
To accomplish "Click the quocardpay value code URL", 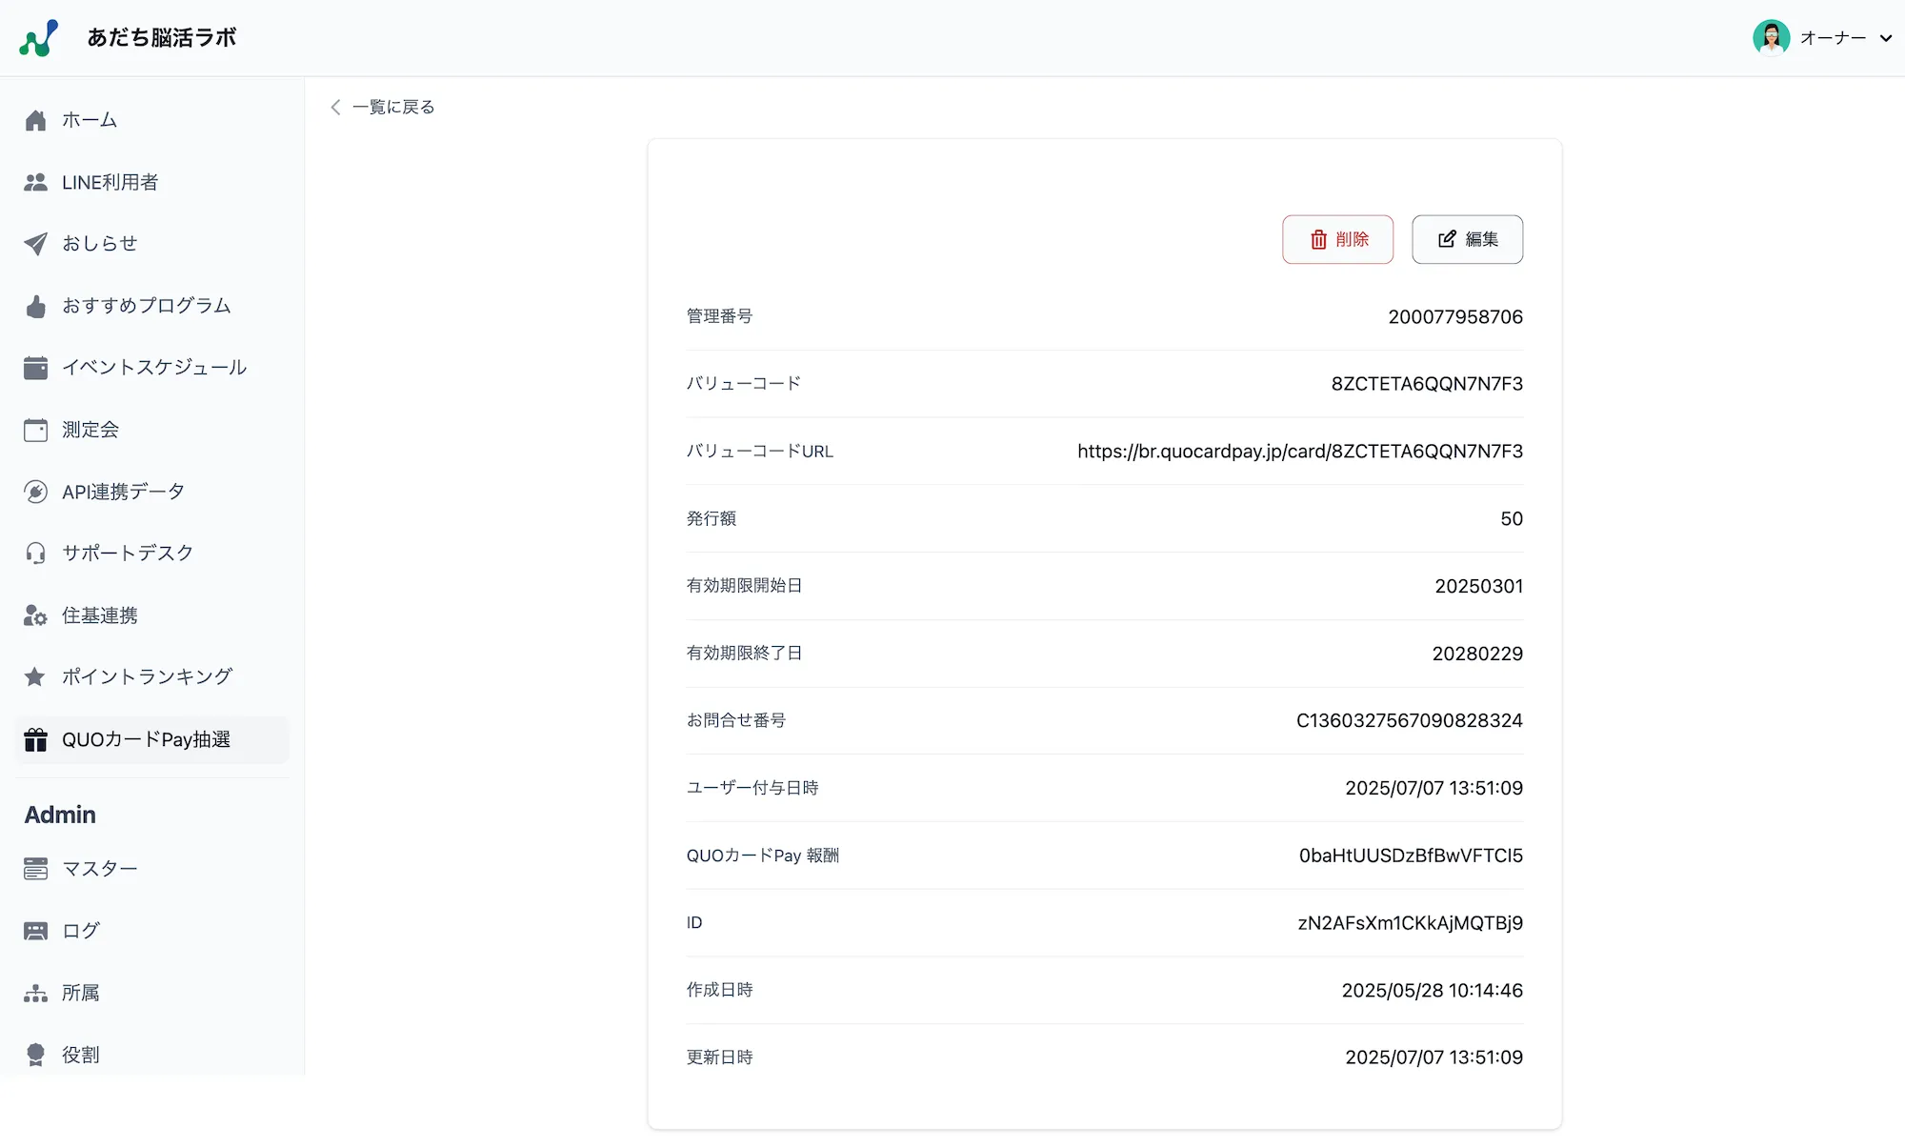I will [1299, 452].
